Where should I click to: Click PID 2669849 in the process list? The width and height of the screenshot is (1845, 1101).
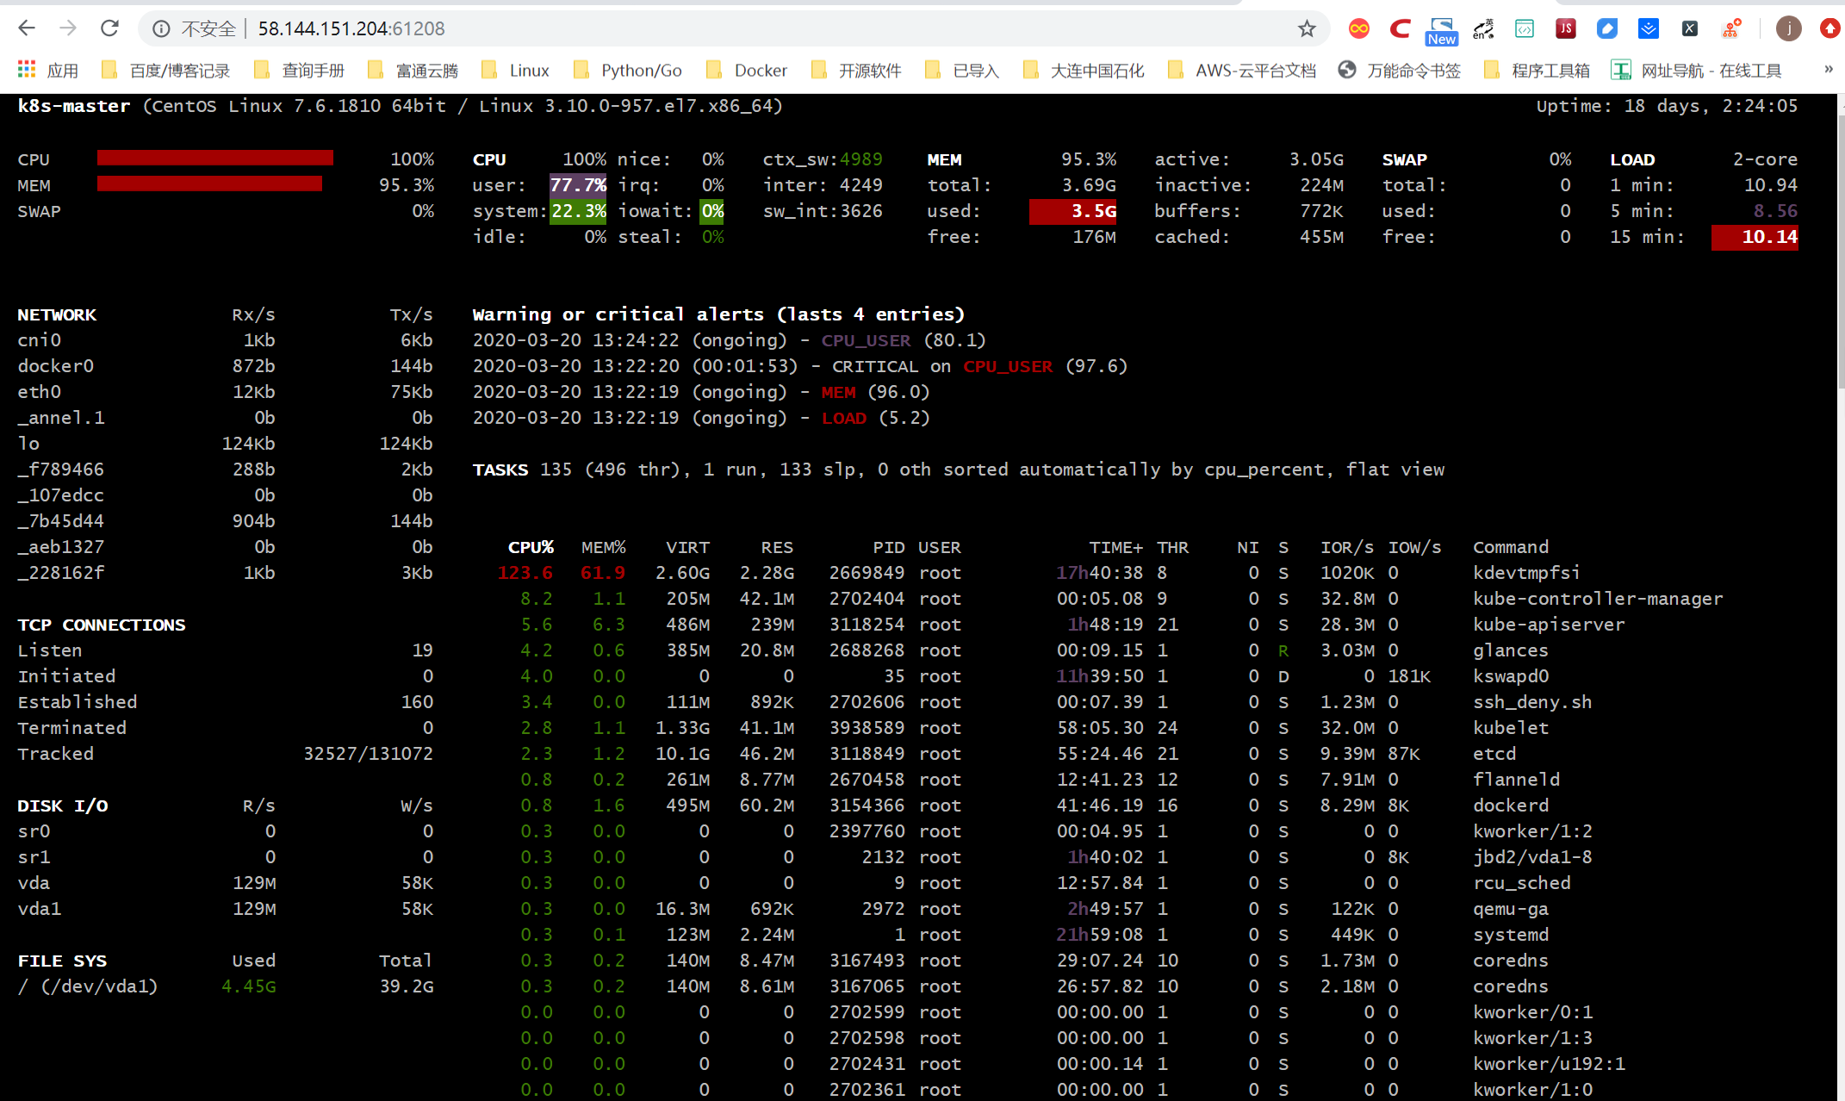tap(867, 573)
